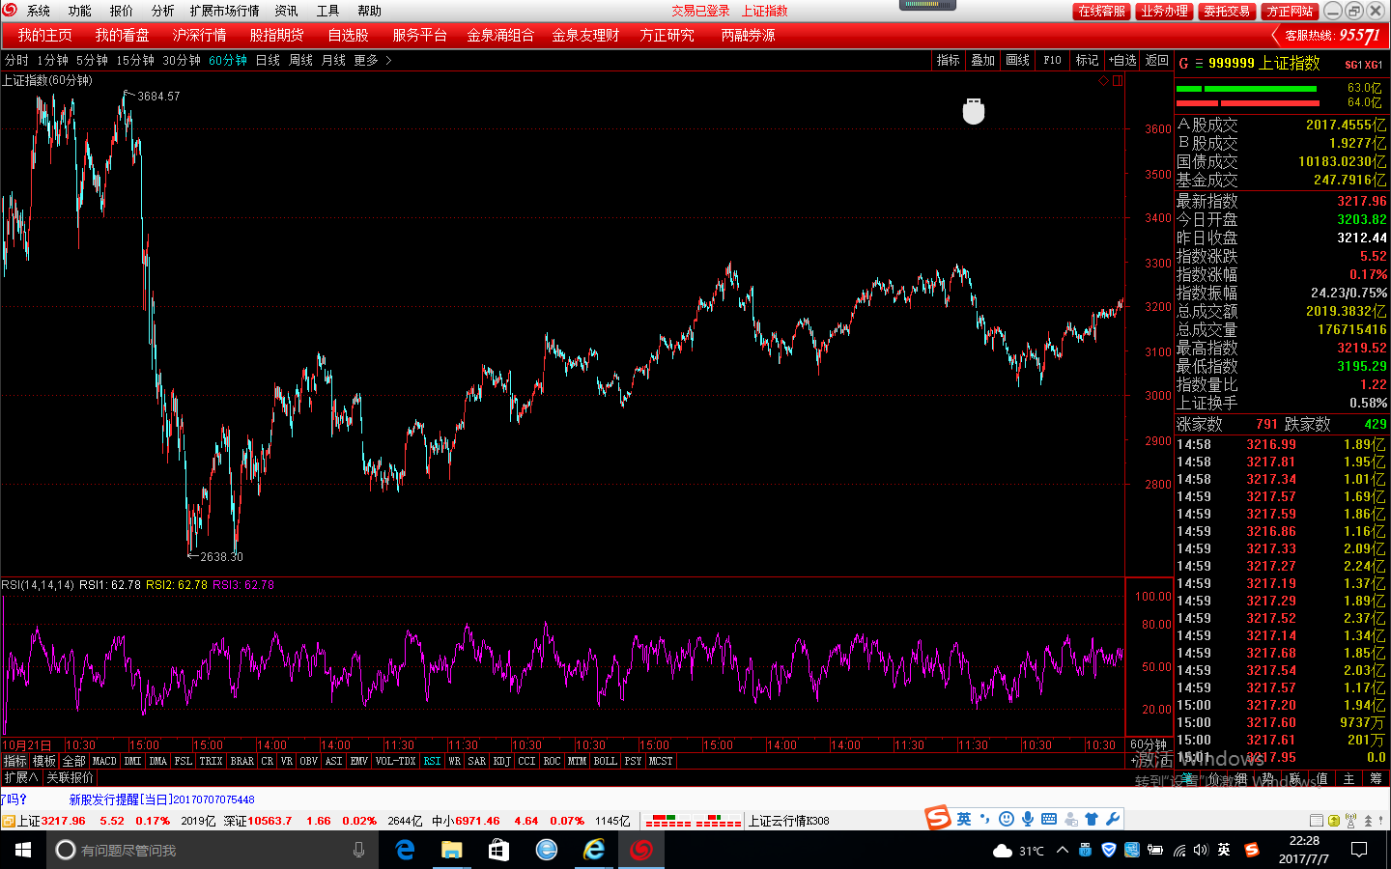The image size is (1391, 869).
Task: Toggle Sogou emoji smiley icon
Action: click(1007, 819)
